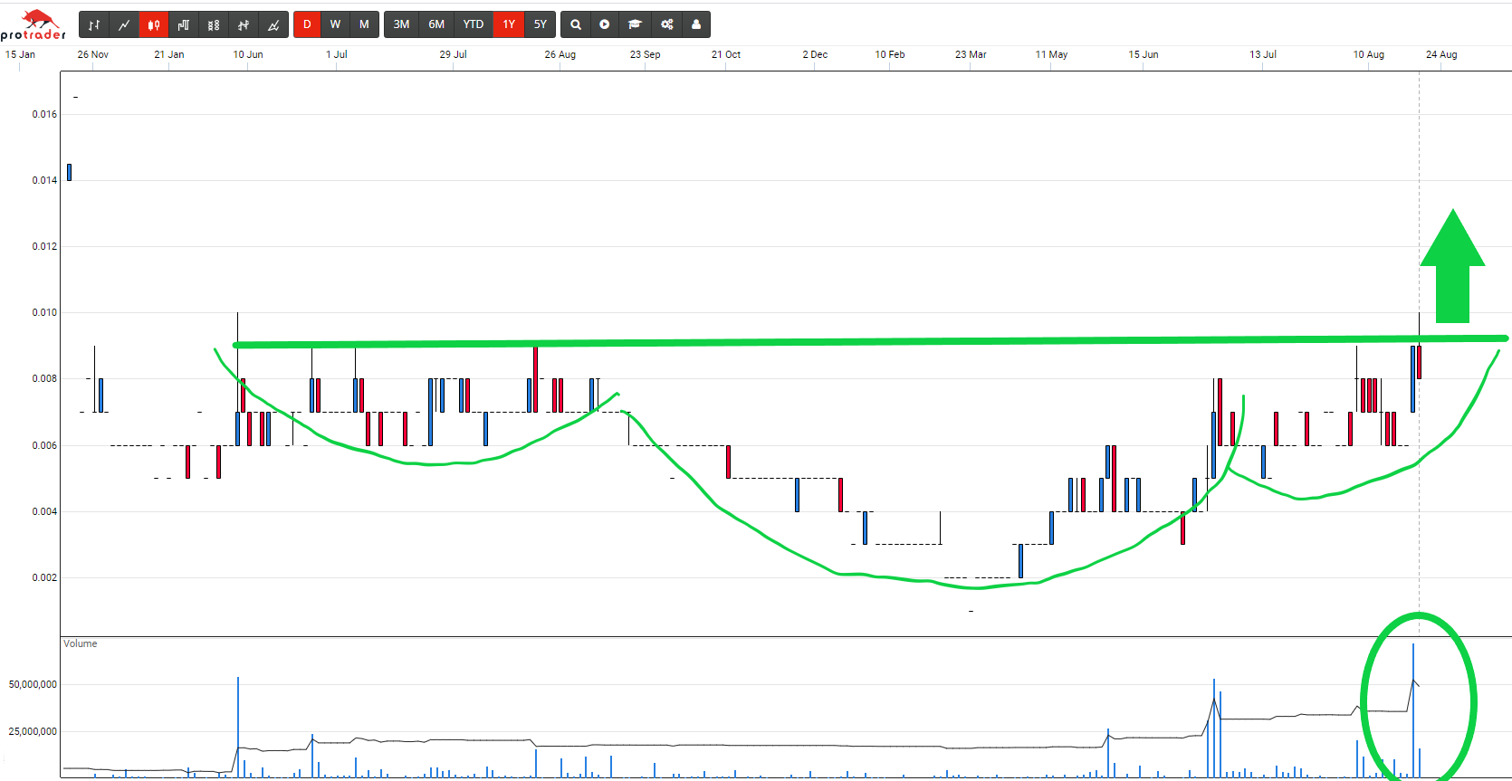Select the 5Y time range

click(541, 24)
